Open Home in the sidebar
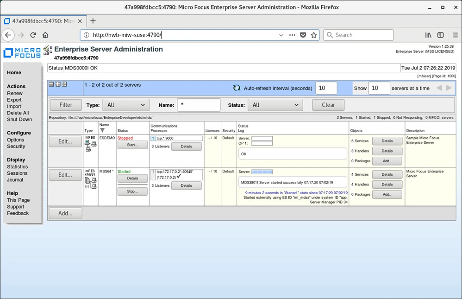Viewport: 462px width, 299px height. pyautogui.click(x=14, y=72)
